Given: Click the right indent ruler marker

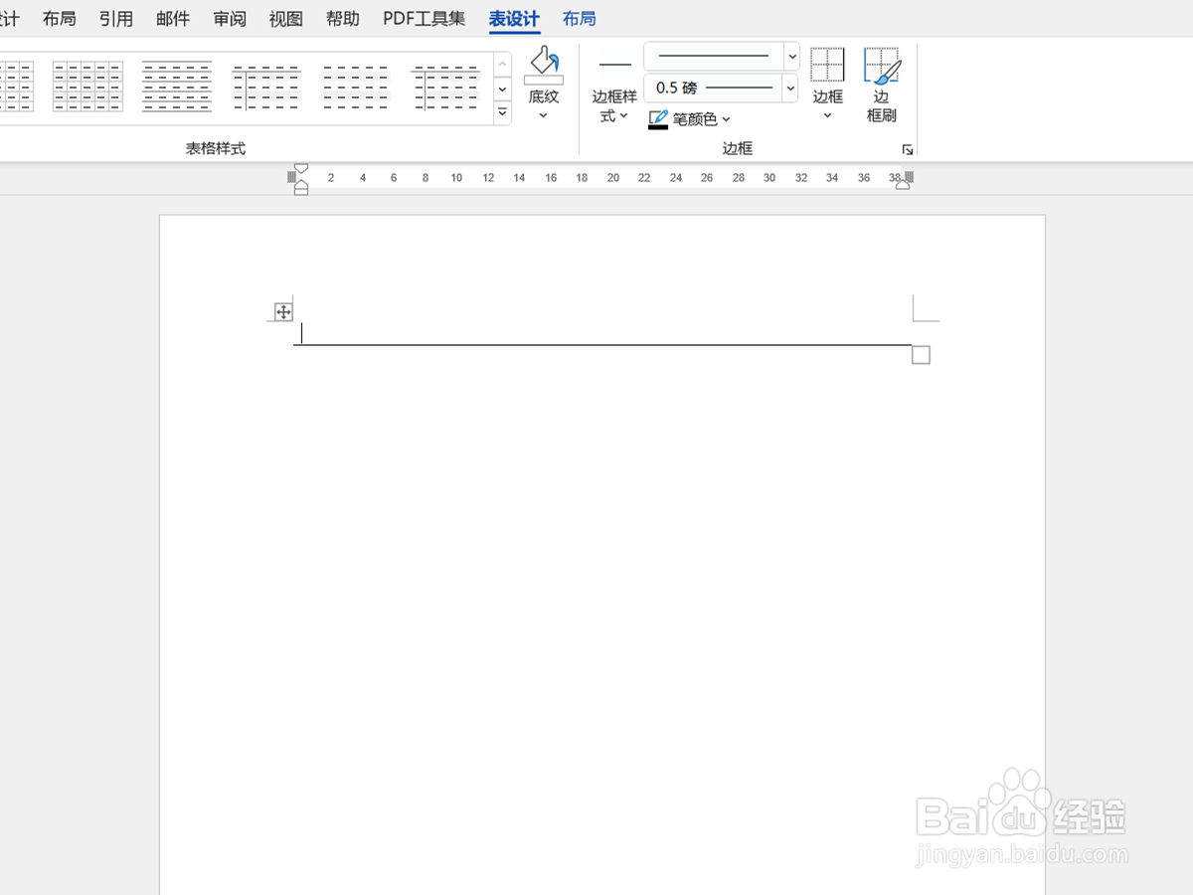Looking at the screenshot, I should 903,183.
